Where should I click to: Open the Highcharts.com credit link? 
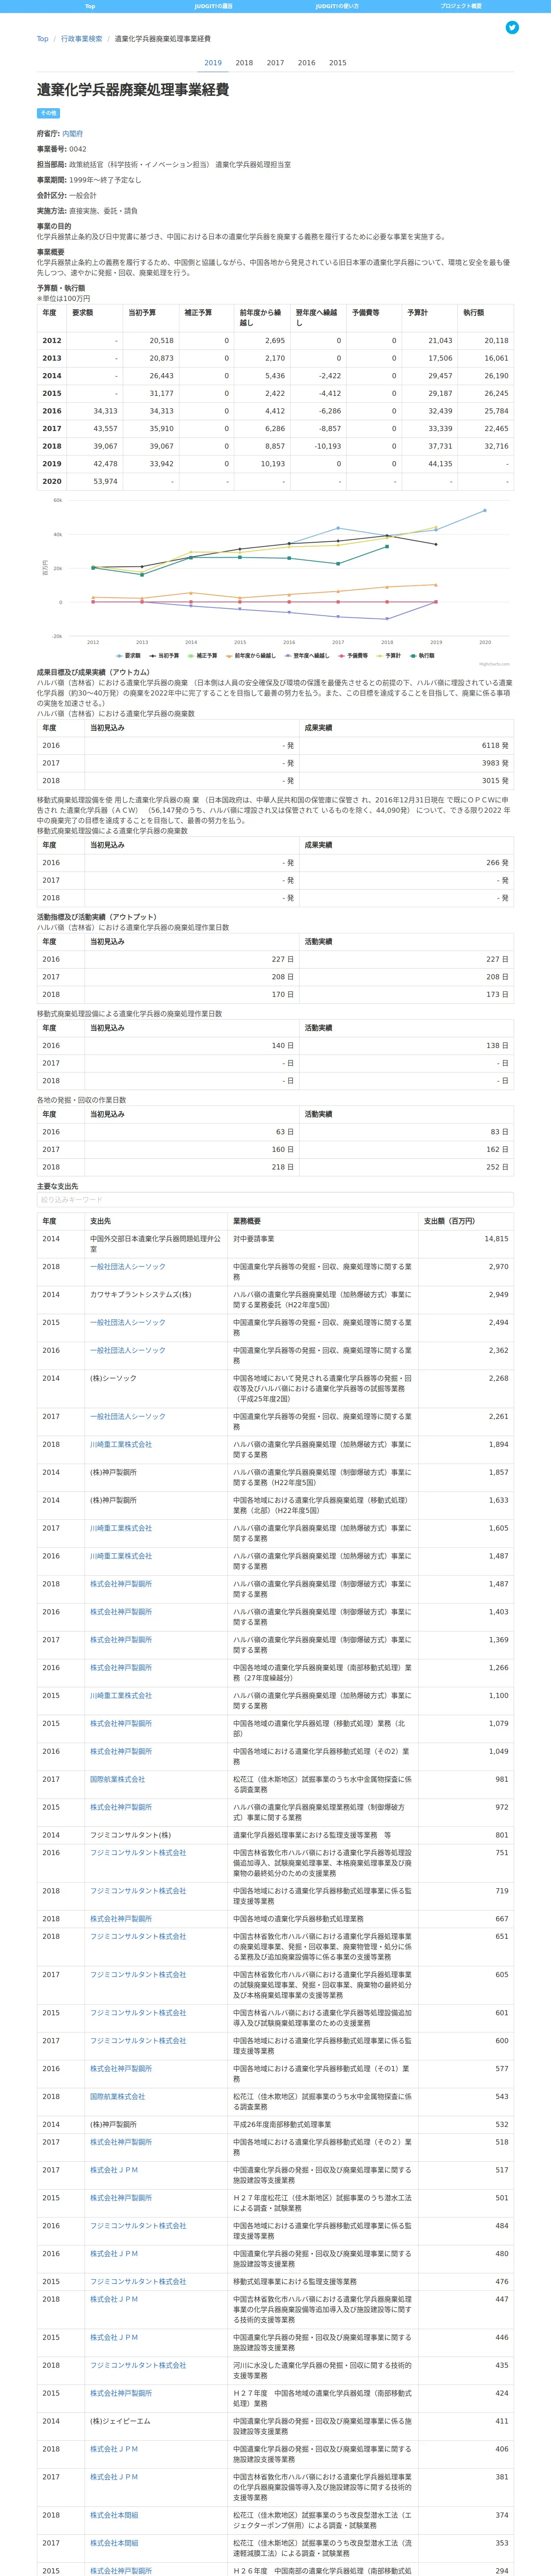(494, 664)
